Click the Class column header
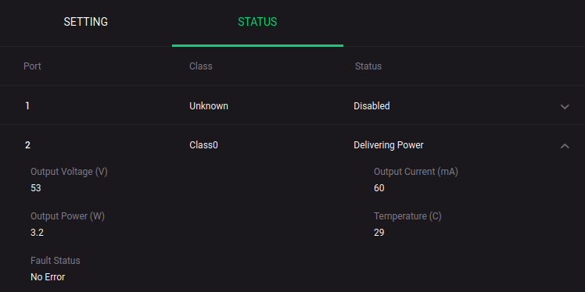 click(201, 66)
